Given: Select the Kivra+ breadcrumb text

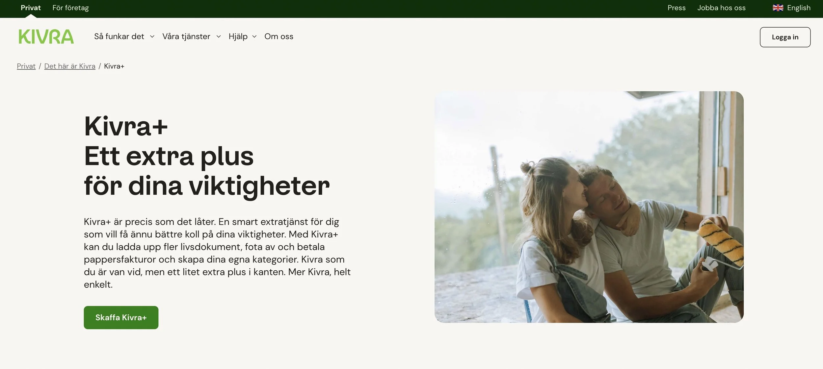Looking at the screenshot, I should click(x=114, y=66).
